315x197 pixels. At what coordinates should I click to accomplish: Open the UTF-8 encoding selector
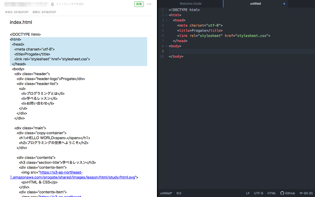click(x=259, y=193)
